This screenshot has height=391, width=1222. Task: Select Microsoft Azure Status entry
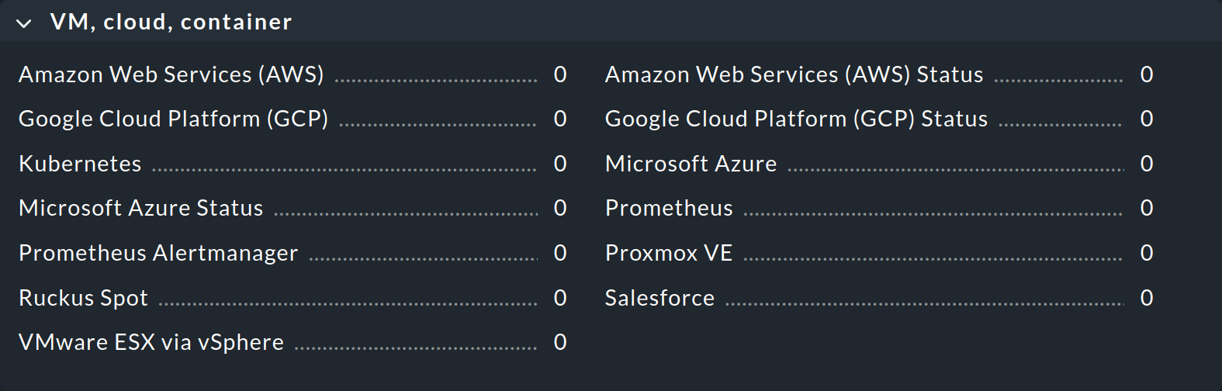[140, 208]
